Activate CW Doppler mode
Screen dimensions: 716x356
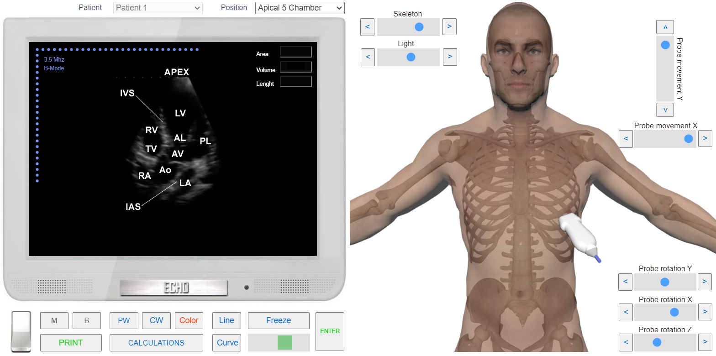[x=156, y=320]
